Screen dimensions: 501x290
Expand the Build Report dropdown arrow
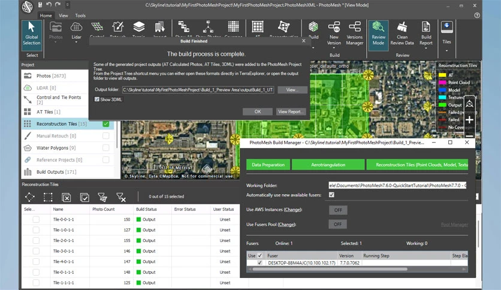426,48
